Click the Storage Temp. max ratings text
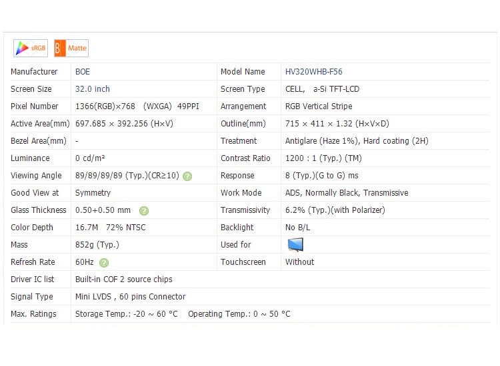Viewport: 500px width, 366px height. tap(127, 314)
